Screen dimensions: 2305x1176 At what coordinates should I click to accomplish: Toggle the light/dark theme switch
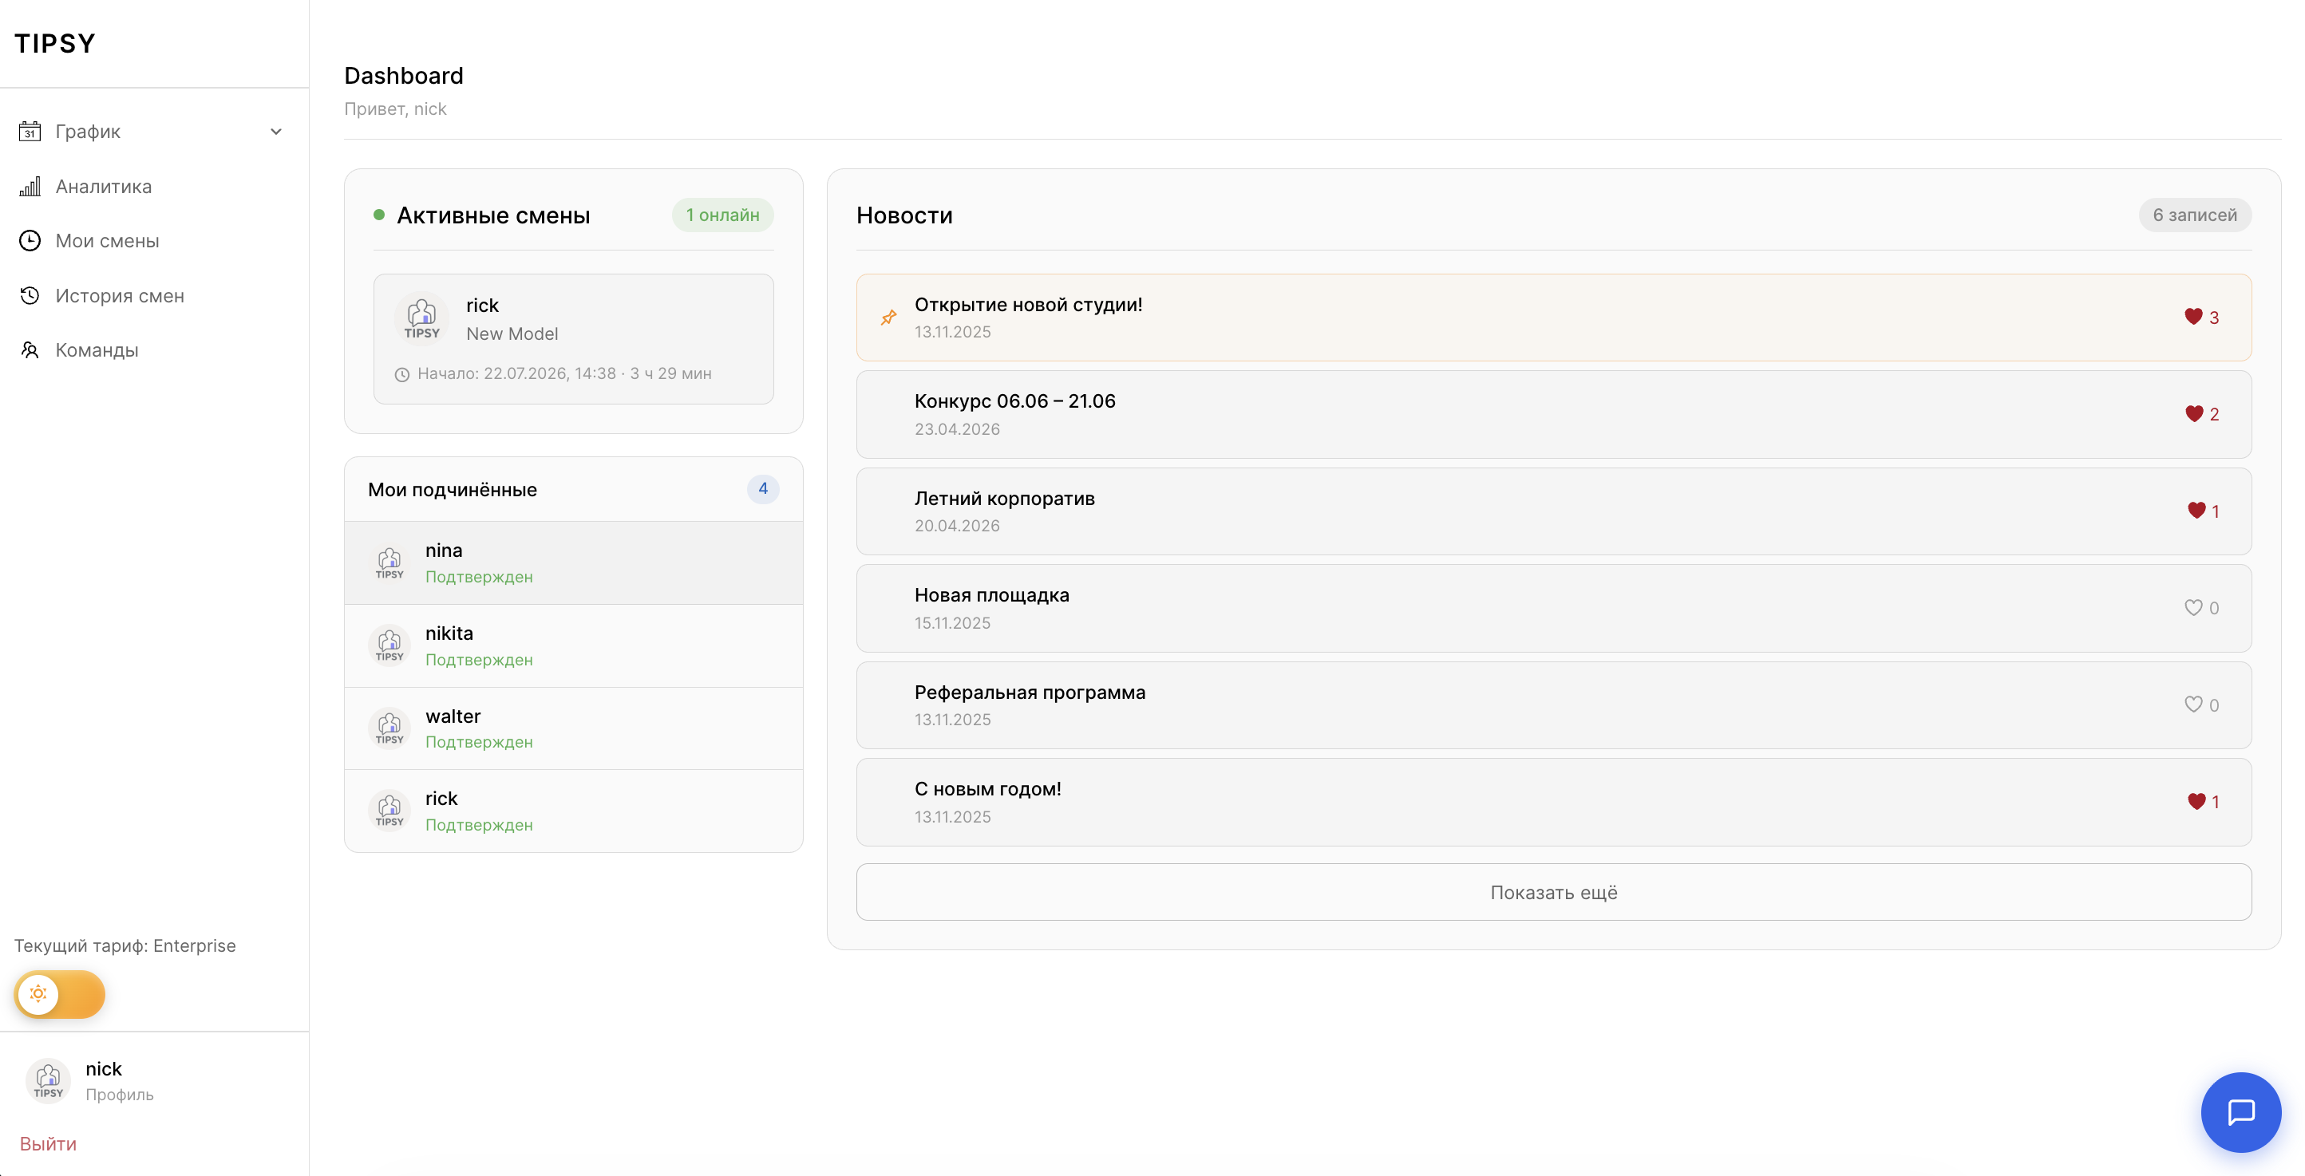[59, 993]
